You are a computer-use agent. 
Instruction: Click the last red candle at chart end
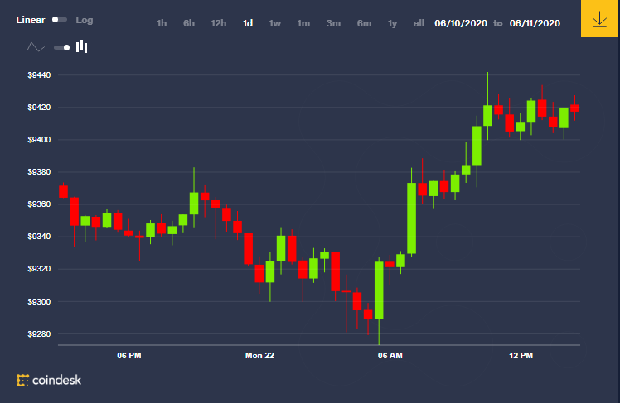point(575,108)
